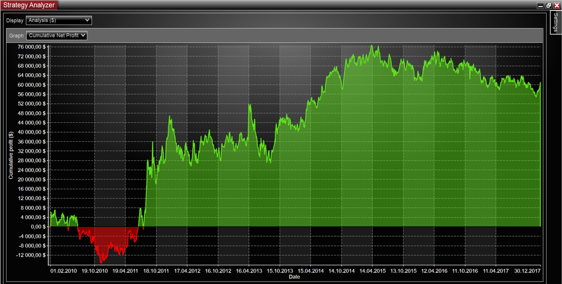Click the 15.04.2014 date label

click(311, 271)
